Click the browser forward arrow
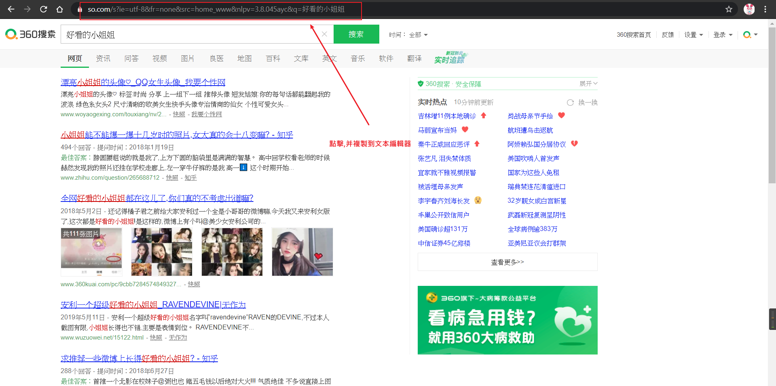The height and width of the screenshot is (386, 776). pyautogui.click(x=27, y=9)
